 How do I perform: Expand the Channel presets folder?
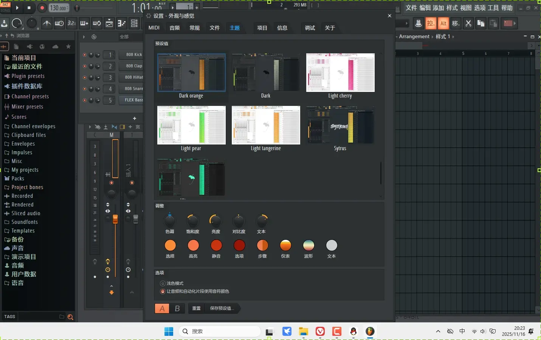pyautogui.click(x=26, y=96)
